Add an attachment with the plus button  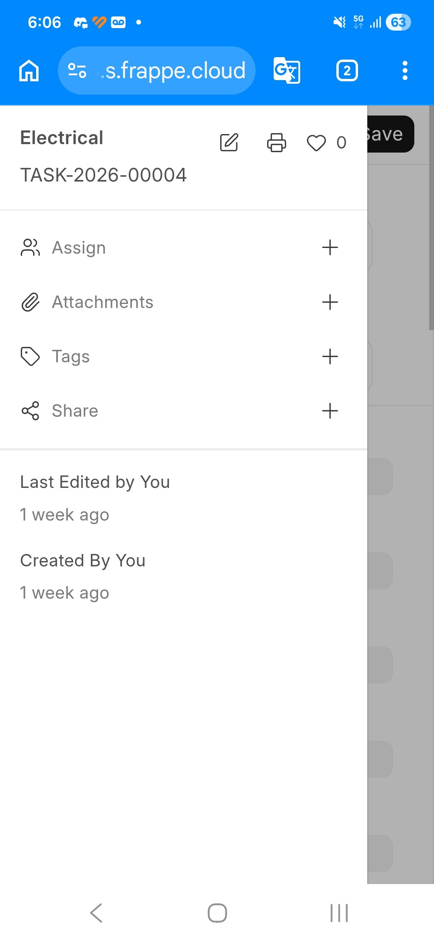(x=330, y=302)
